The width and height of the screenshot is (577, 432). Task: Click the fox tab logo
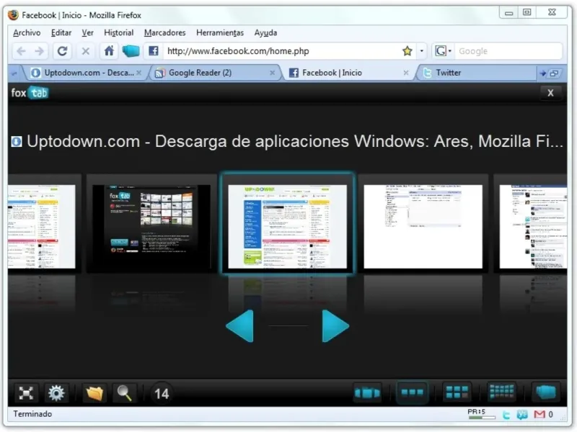30,93
